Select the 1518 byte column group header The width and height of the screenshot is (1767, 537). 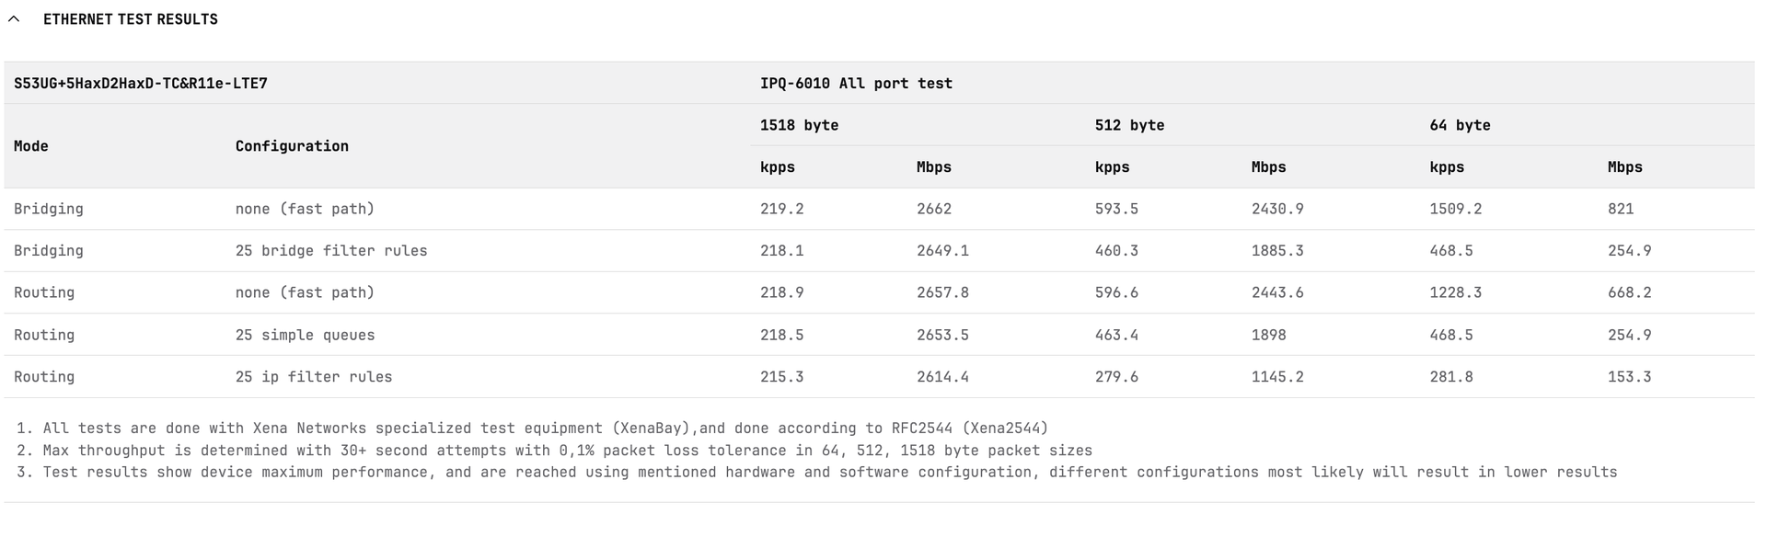[x=799, y=125]
